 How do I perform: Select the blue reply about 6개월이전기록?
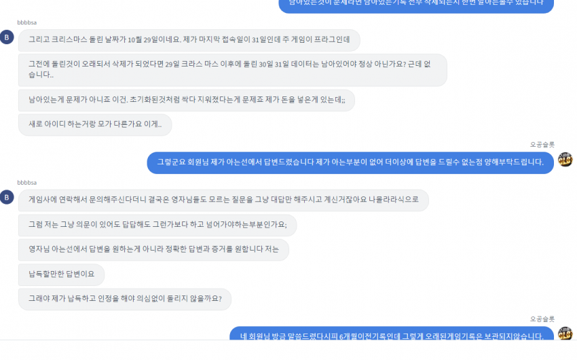[x=392, y=334]
